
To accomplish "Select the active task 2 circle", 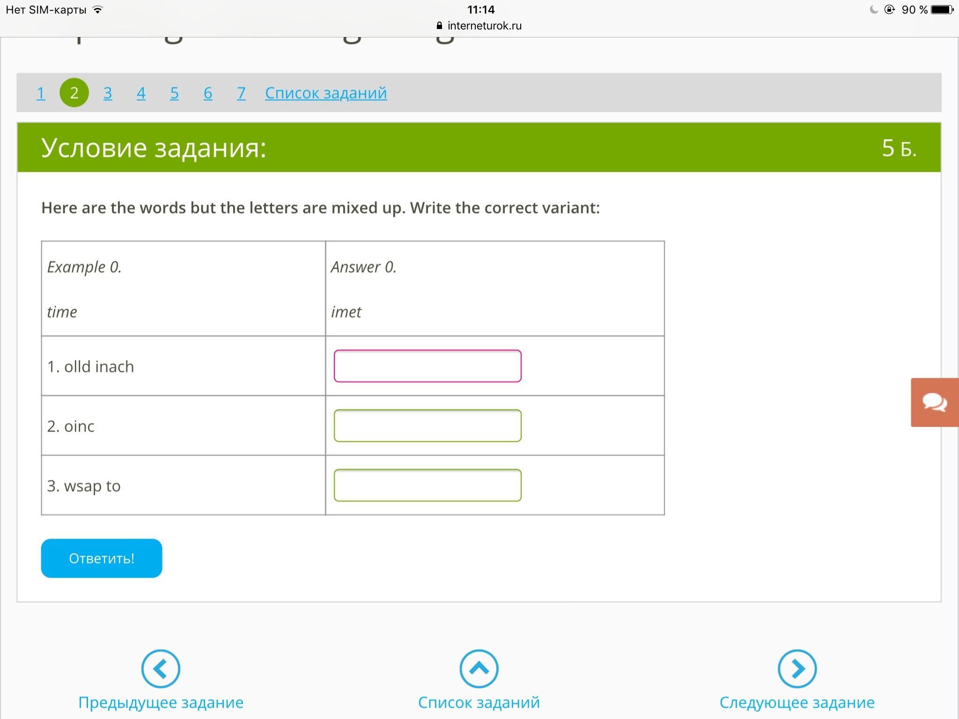I will point(74,93).
